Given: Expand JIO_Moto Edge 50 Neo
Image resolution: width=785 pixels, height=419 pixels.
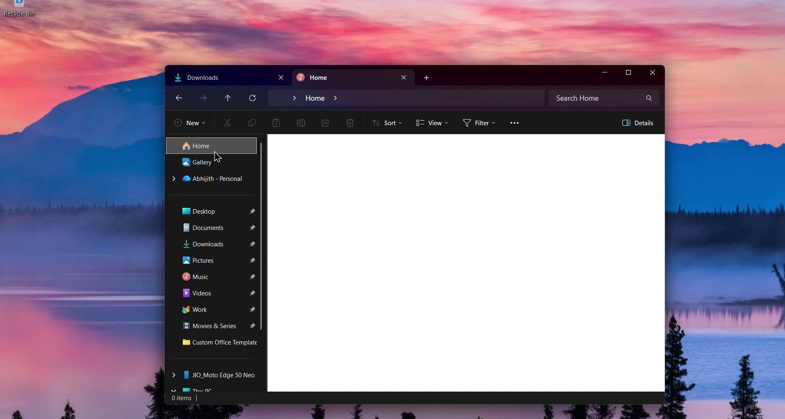Looking at the screenshot, I should [173, 375].
